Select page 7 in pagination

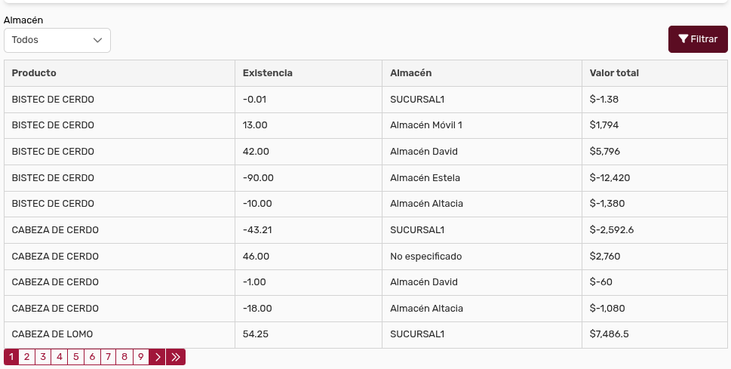[x=108, y=357]
